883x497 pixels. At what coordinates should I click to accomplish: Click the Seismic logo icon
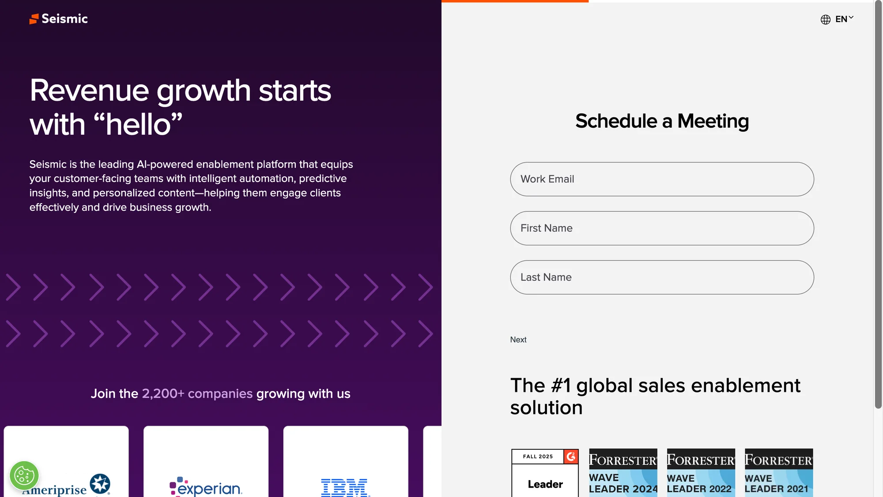[x=34, y=19]
